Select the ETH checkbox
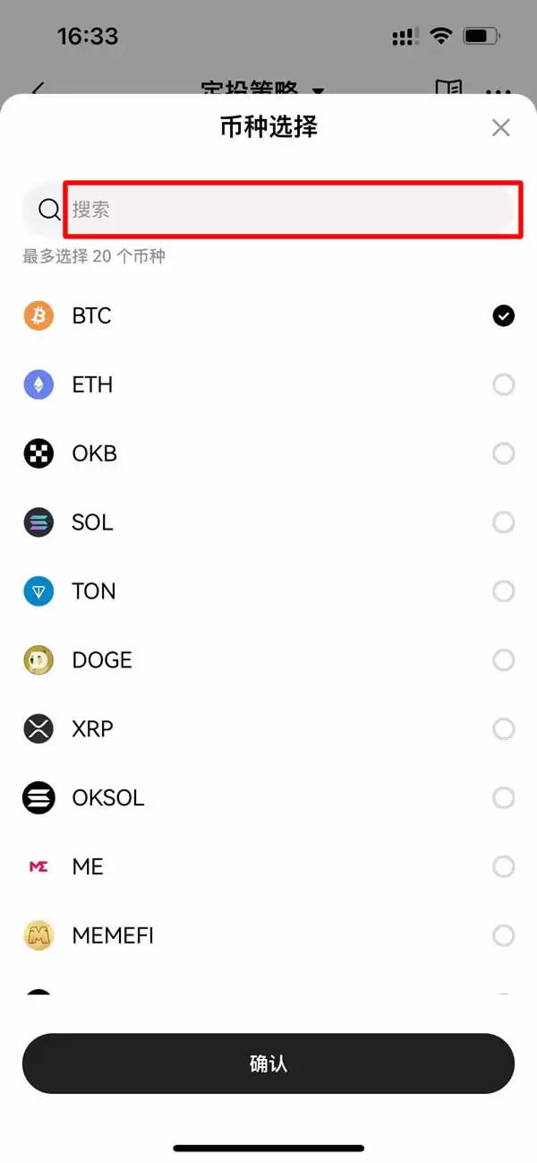 (504, 384)
